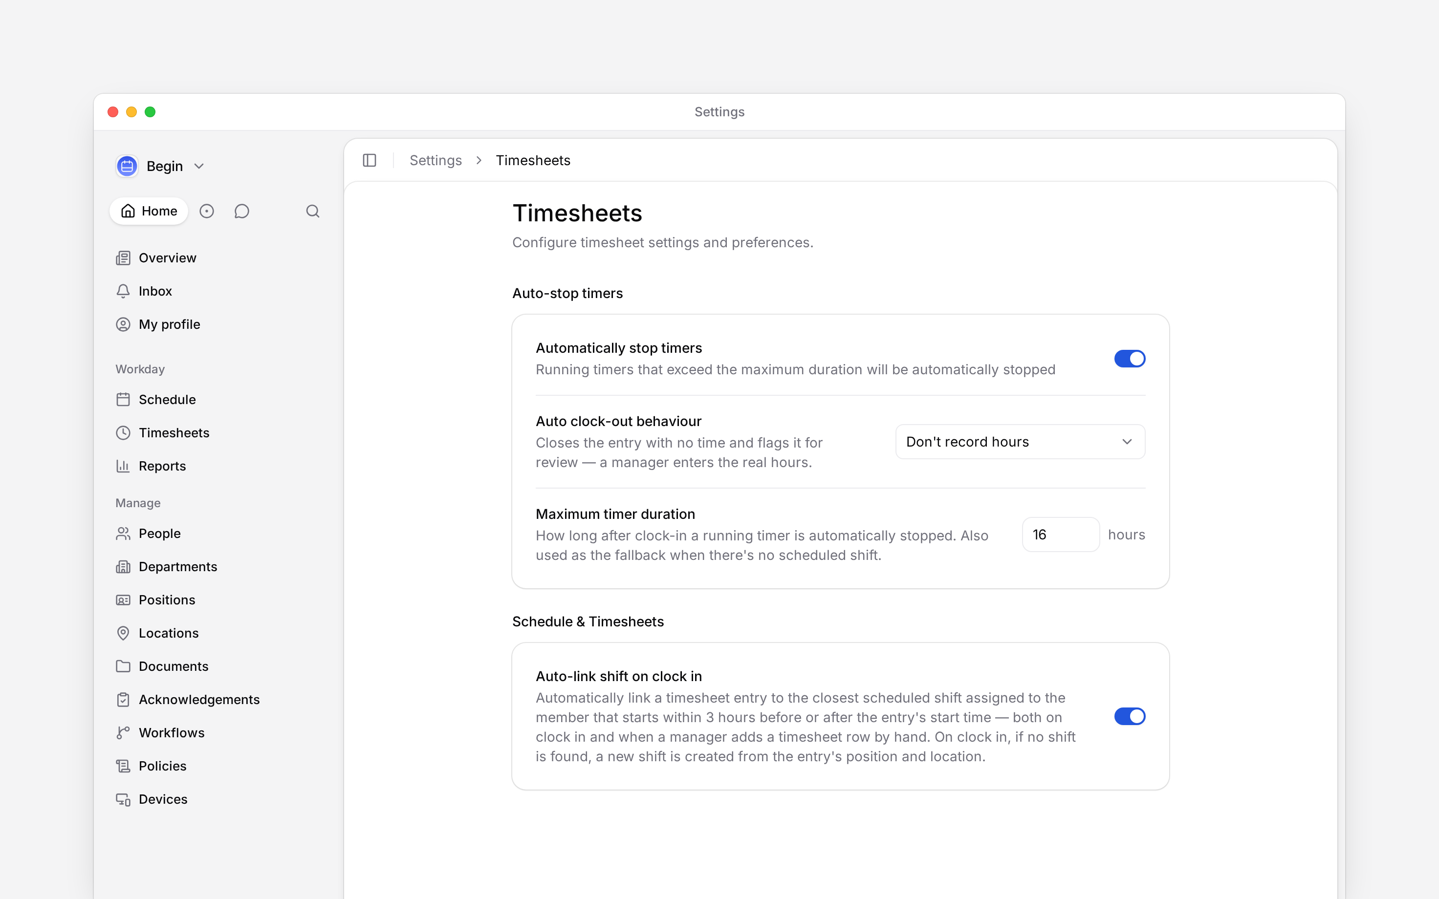Click the Locations map pin icon

tap(123, 633)
